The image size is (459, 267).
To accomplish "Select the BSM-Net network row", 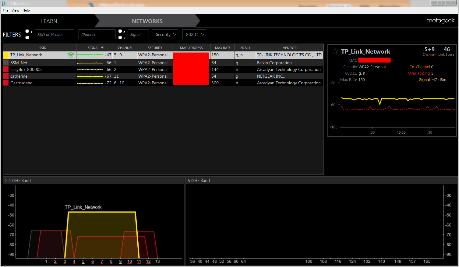I will point(163,63).
